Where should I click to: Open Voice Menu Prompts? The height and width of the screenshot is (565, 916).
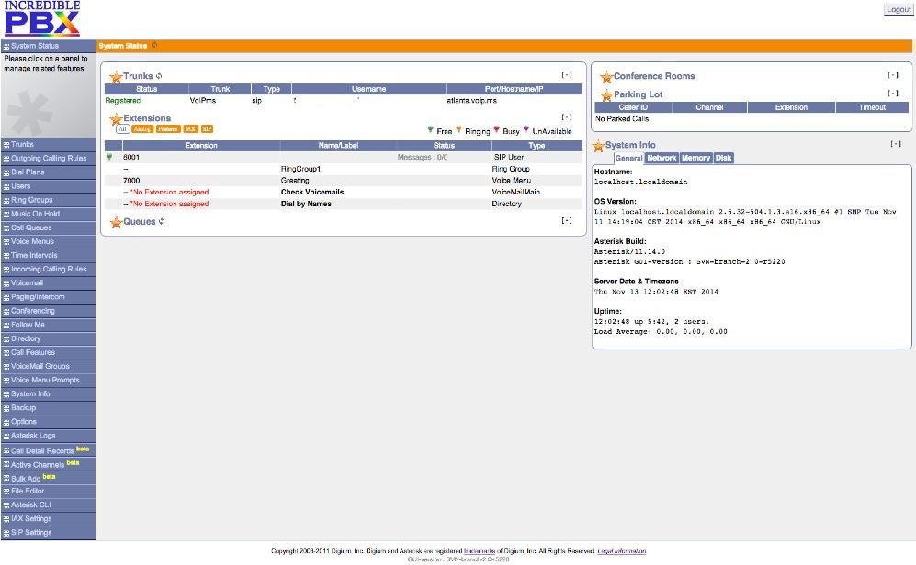click(48, 380)
